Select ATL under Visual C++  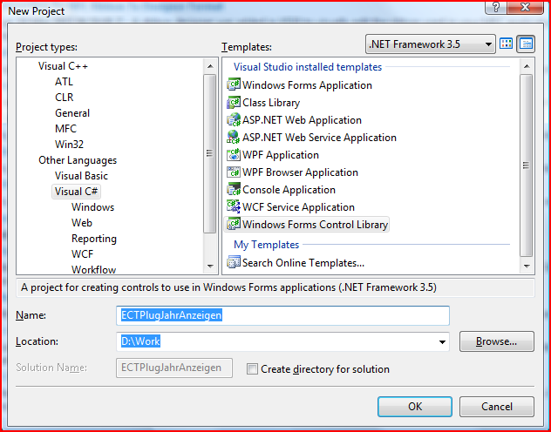(64, 81)
